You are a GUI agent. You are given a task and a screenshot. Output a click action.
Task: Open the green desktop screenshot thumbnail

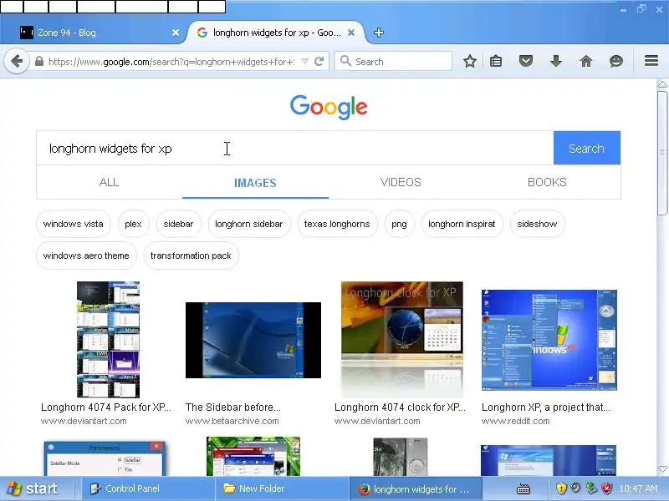tap(253, 456)
